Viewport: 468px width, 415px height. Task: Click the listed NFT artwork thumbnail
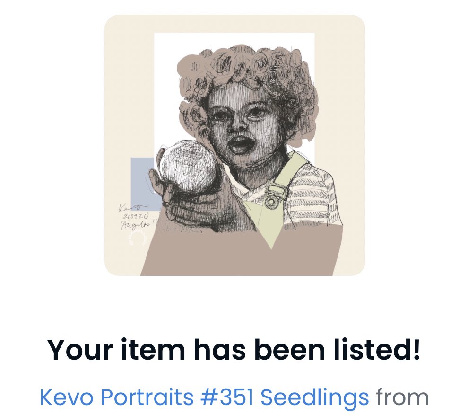pyautogui.click(x=234, y=145)
